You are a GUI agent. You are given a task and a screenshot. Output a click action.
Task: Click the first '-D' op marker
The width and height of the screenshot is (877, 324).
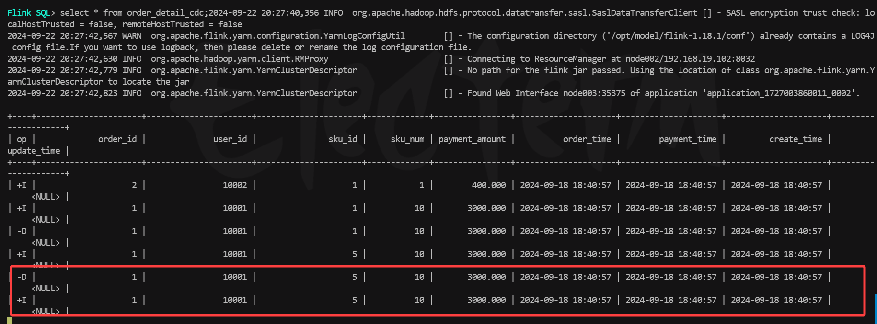click(x=22, y=231)
